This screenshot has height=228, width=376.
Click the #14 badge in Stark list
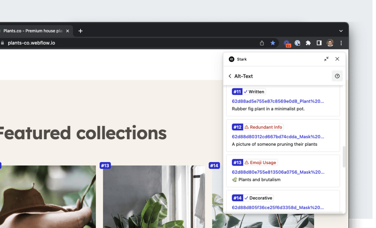click(237, 198)
